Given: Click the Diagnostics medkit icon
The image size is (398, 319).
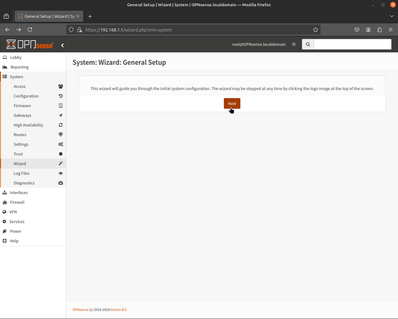Looking at the screenshot, I should (60, 183).
